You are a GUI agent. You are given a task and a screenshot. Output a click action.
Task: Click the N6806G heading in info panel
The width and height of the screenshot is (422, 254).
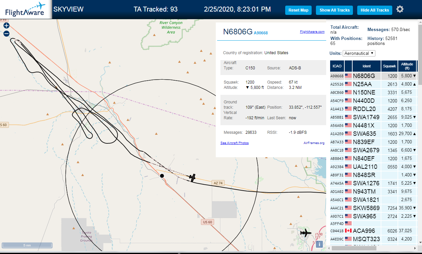(238, 32)
